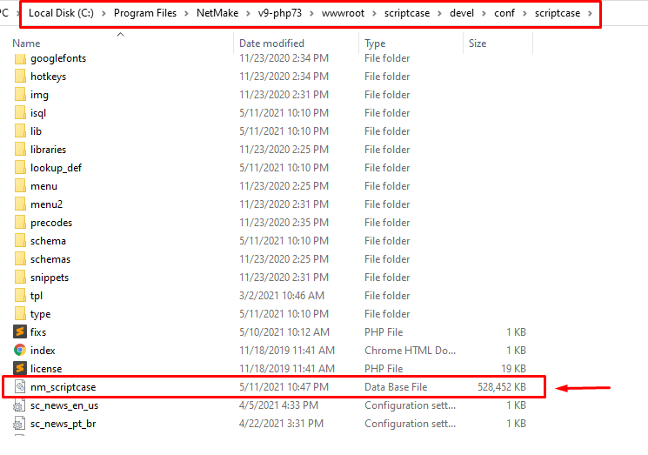648x455 pixels.
Task: Click the Sublime icon of license file
Action: click(20, 368)
